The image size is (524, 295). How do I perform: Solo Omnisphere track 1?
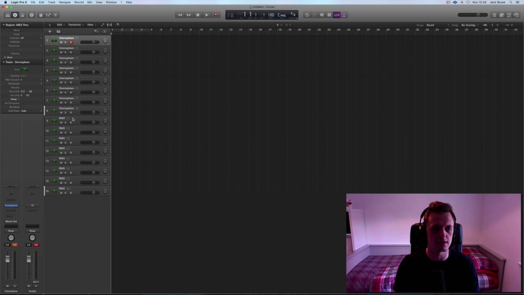[65, 43]
